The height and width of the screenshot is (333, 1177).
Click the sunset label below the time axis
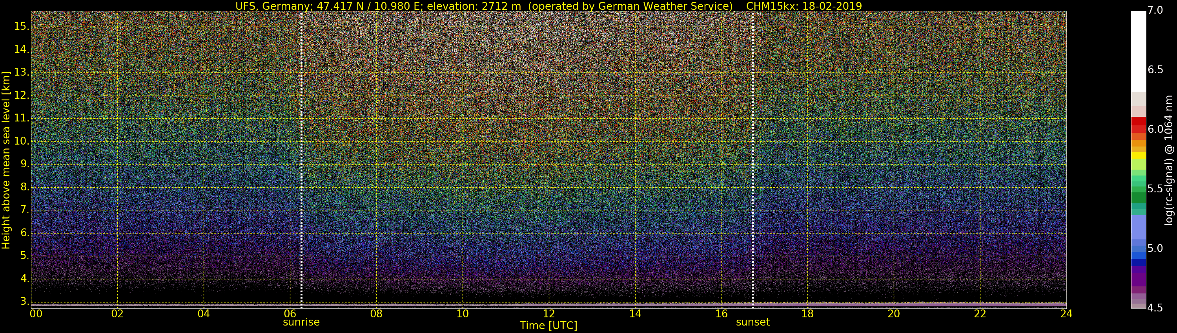click(x=752, y=322)
